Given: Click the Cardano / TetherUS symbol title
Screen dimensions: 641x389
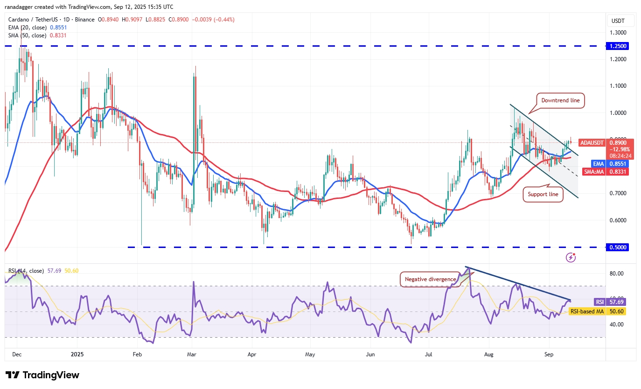Looking at the screenshot, I should [x=51, y=20].
